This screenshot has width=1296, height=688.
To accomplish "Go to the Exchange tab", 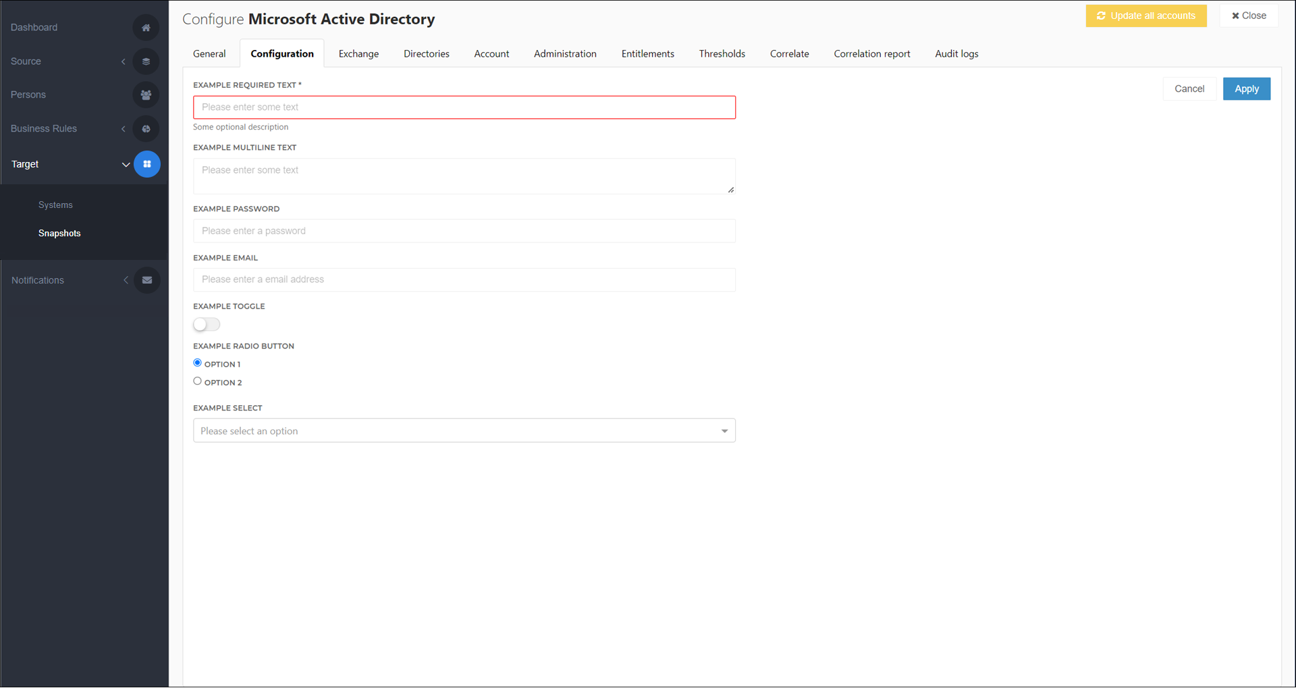I will click(358, 54).
